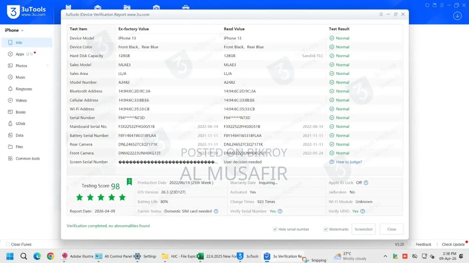The height and width of the screenshot is (263, 469).
Task: Open Photos in the sidebar
Action: point(27,66)
